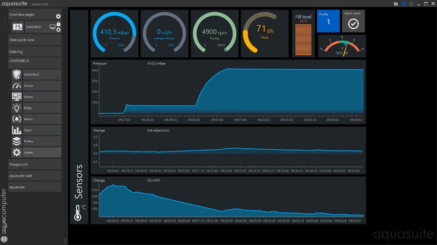Open the Profiles page in sidebar
This screenshot has width=437, height=245.
42,141
